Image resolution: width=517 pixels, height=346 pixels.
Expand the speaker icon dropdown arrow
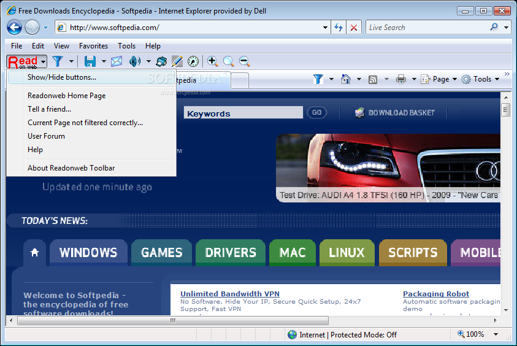[x=148, y=61]
